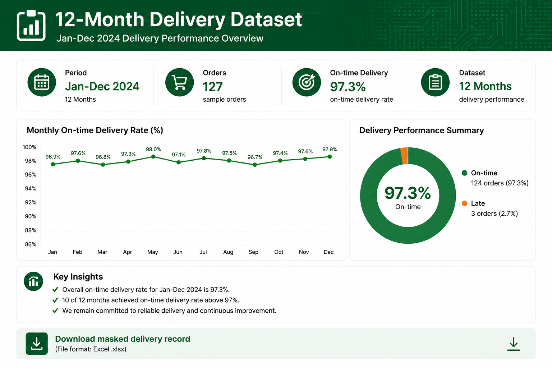The height and width of the screenshot is (368, 552).
Task: Click the checkmark beside 10 of 12 months insight
Action: (x=55, y=300)
